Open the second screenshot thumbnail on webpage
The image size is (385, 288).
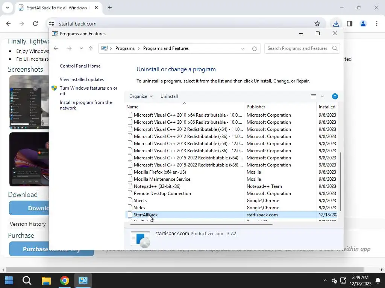tap(29, 159)
